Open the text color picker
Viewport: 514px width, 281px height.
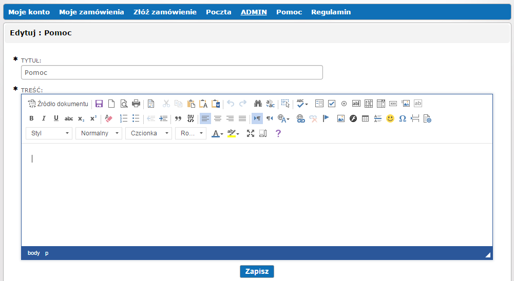click(x=218, y=133)
